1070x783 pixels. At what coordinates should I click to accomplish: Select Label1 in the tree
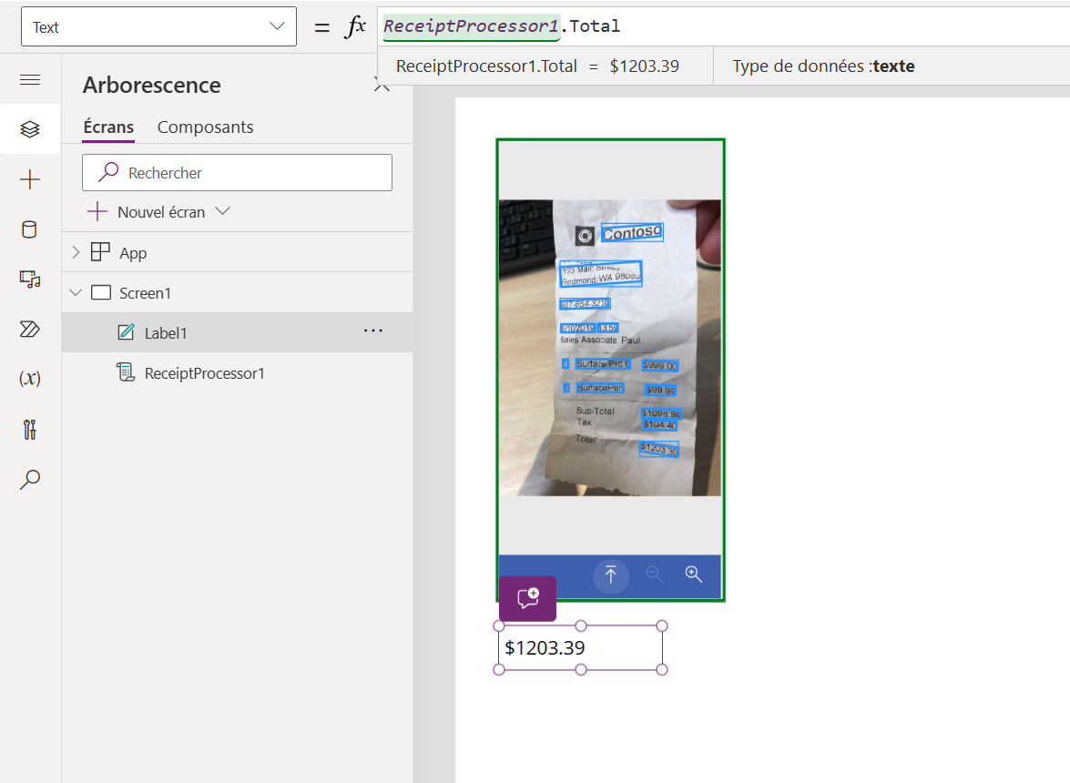pyautogui.click(x=166, y=333)
